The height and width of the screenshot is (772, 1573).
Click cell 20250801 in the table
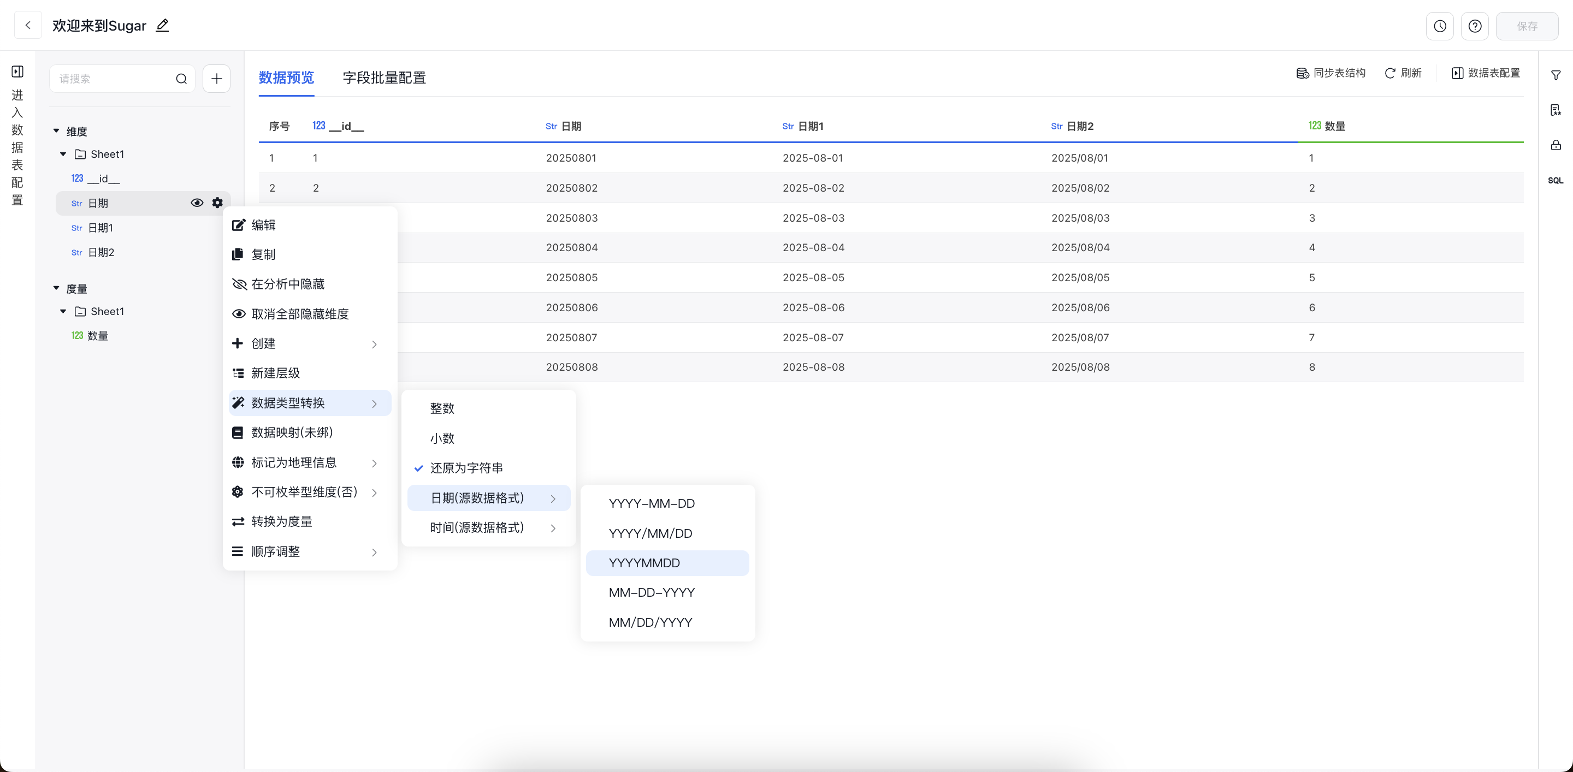571,158
